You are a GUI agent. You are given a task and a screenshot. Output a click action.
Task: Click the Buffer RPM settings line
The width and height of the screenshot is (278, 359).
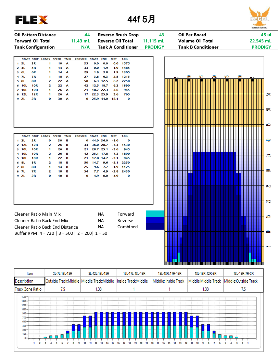click(61, 233)
